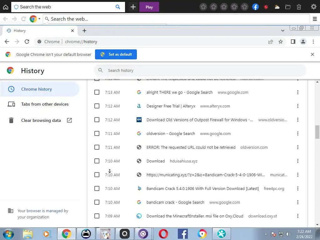
Task: Open Clear browsing data
Action: (40, 120)
